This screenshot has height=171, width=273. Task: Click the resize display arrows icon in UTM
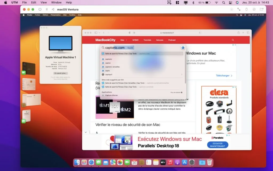click(x=239, y=9)
